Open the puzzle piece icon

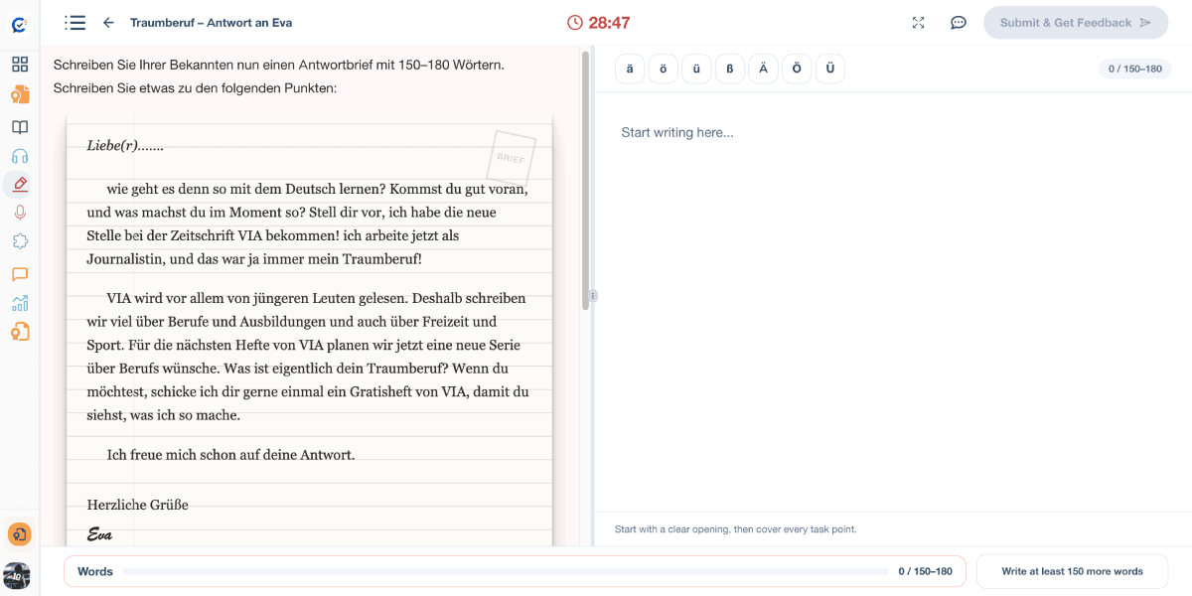click(x=20, y=241)
